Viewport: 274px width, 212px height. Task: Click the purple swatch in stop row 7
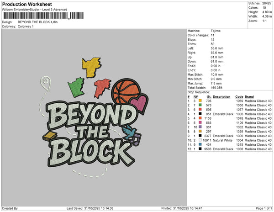pos(200,127)
